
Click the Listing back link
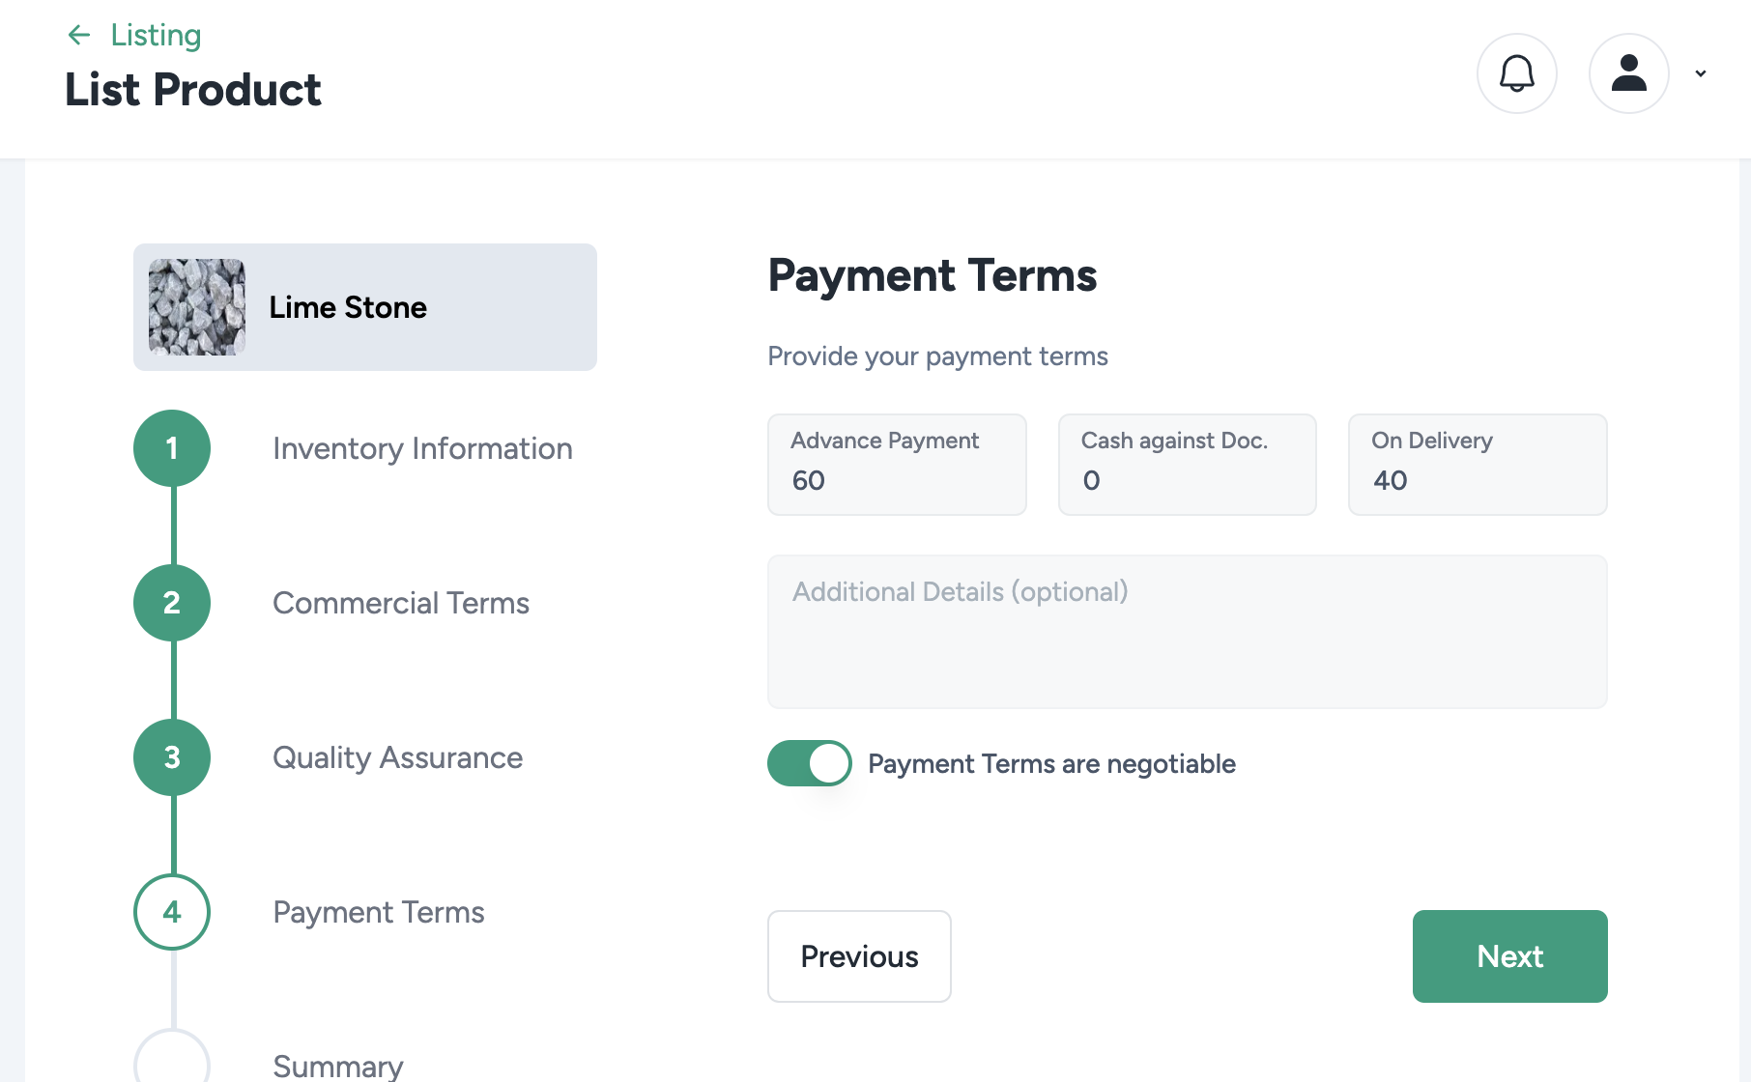tap(156, 36)
